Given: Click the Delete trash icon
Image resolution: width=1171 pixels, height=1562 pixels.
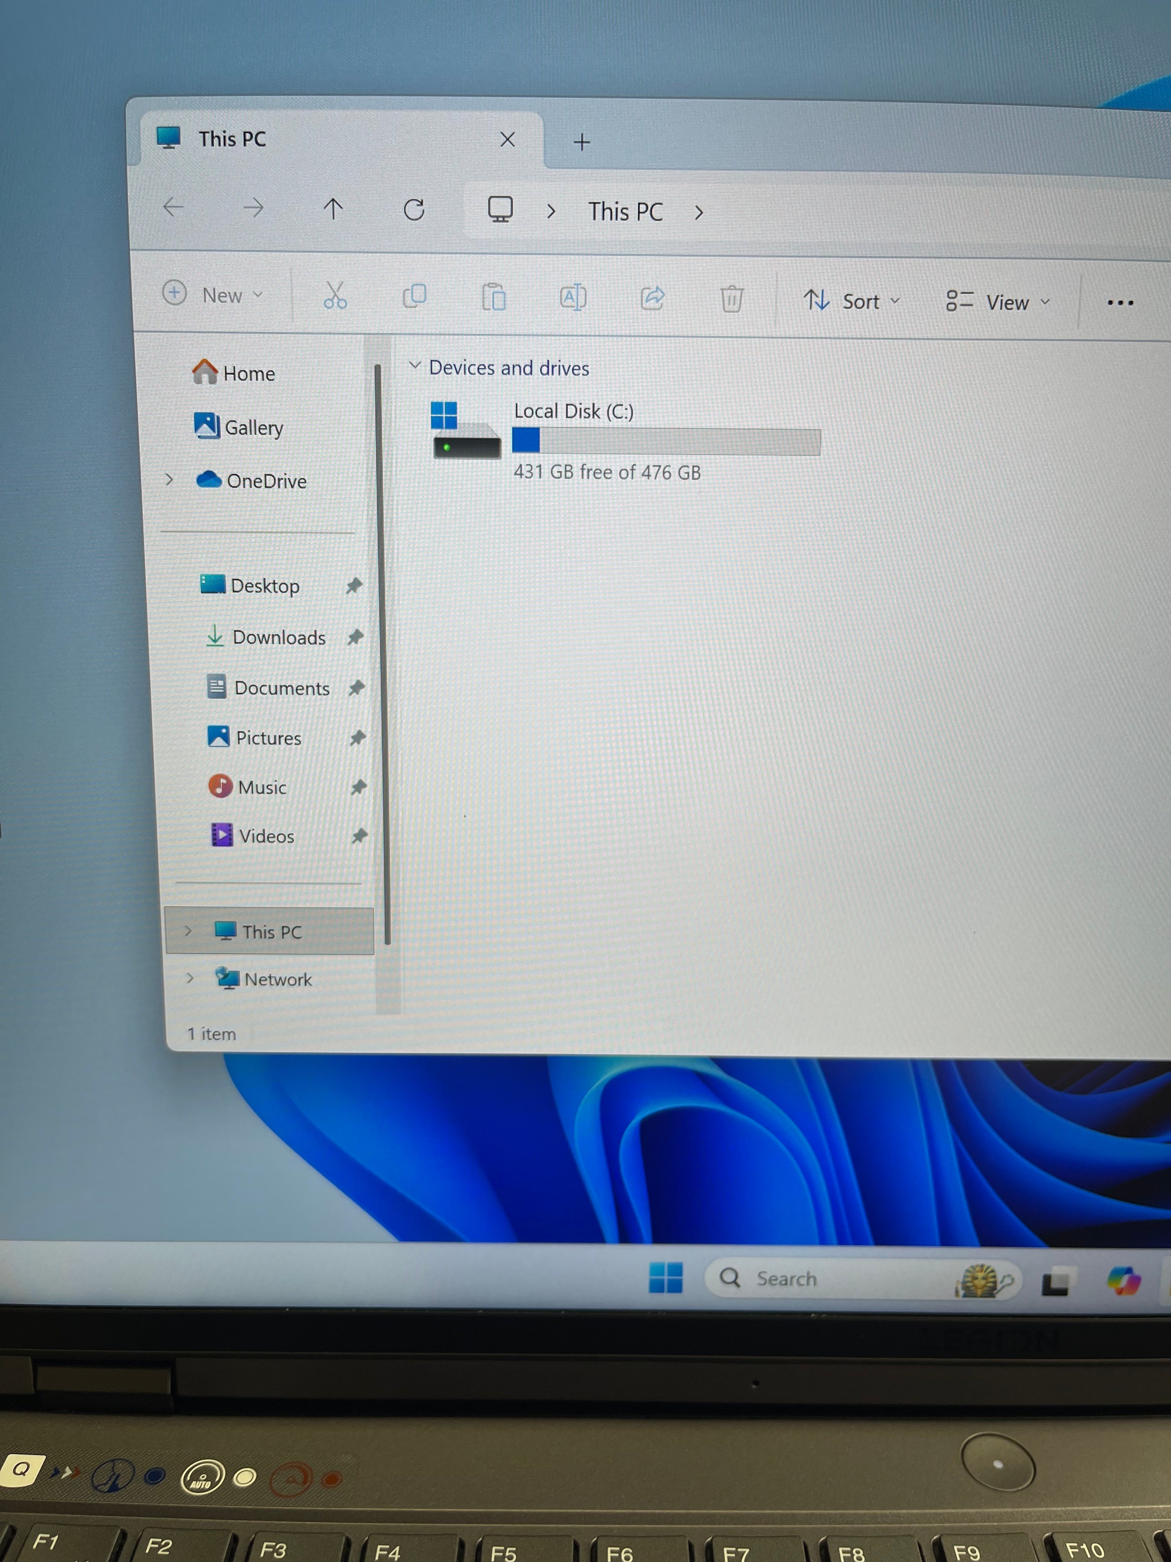Looking at the screenshot, I should 732,299.
